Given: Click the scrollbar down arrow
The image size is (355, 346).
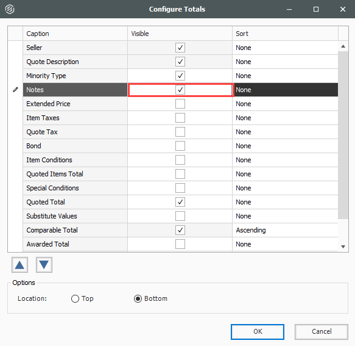Looking at the screenshot, I should click(x=343, y=247).
